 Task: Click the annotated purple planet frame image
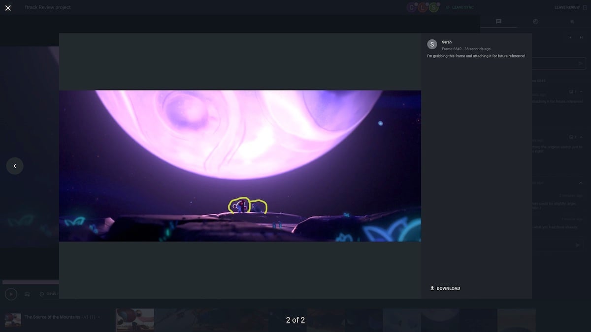click(x=240, y=166)
